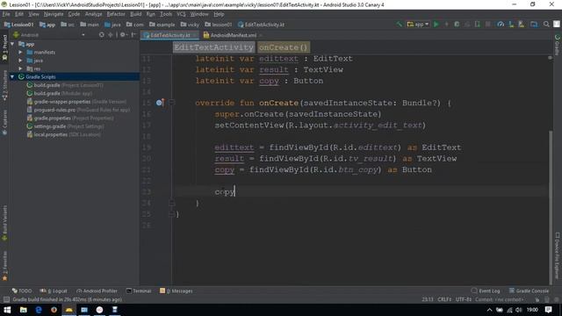Open the TODO tool window
This screenshot has width=562, height=316.
pyautogui.click(x=22, y=291)
